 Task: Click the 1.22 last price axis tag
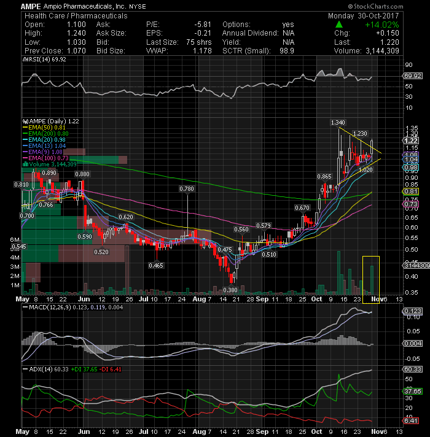point(411,141)
